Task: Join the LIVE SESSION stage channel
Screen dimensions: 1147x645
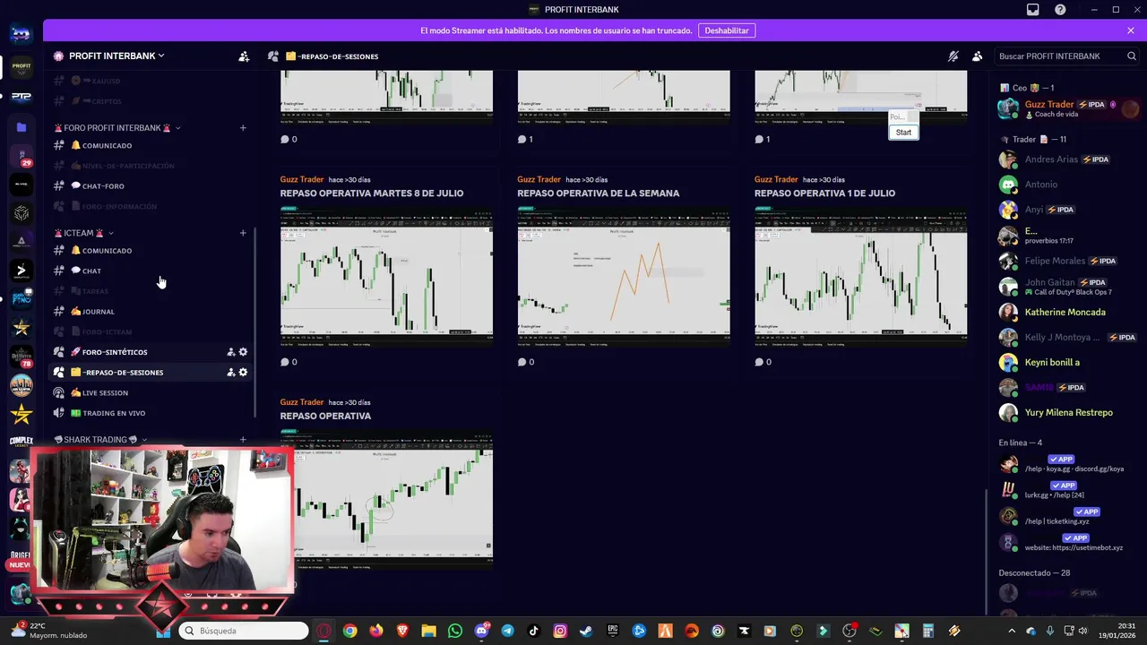Action: [x=151, y=392]
